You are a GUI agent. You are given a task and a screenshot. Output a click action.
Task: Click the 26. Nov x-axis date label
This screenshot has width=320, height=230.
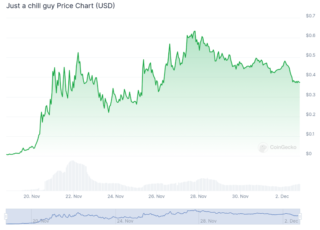click(x=156, y=196)
